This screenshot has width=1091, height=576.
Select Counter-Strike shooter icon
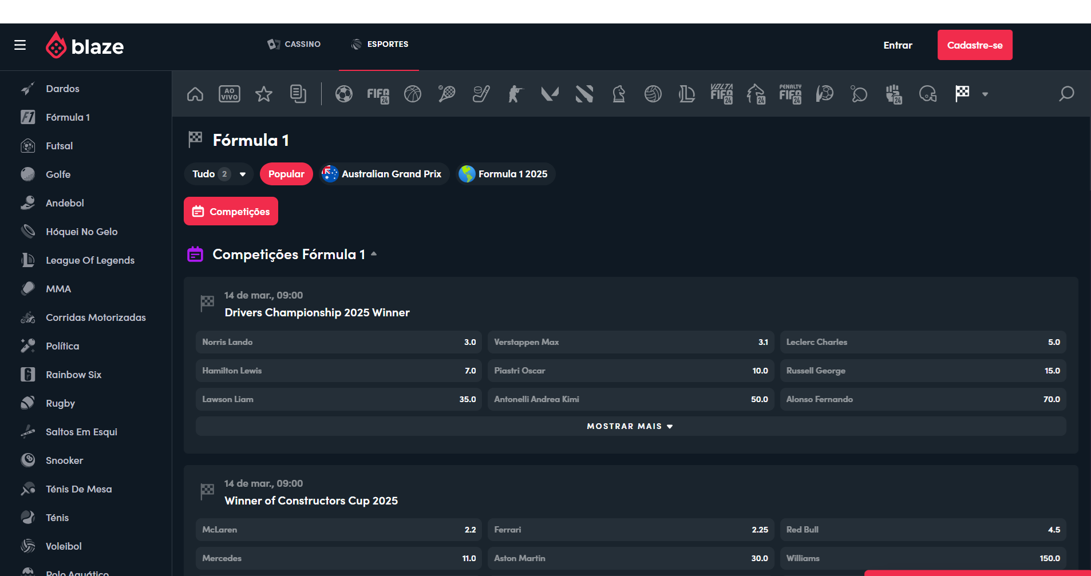(516, 94)
